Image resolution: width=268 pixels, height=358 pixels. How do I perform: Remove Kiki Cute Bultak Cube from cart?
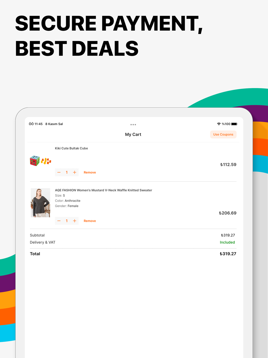pyautogui.click(x=90, y=173)
